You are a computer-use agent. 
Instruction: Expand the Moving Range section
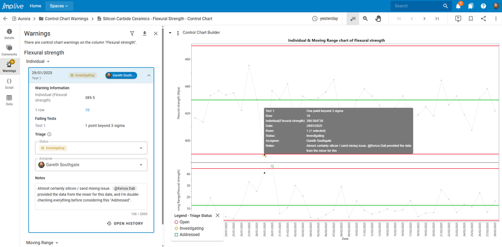[x=41, y=242]
